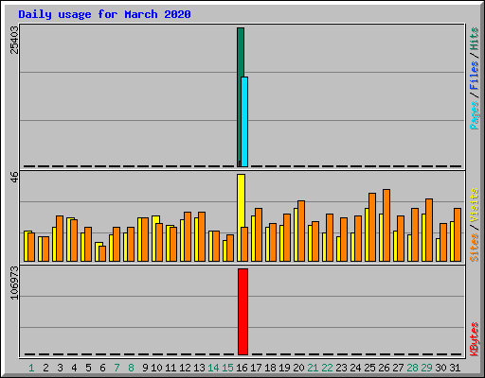Click the orange Sites bar for day 23
This screenshot has width=485, height=378.
[x=344, y=239]
